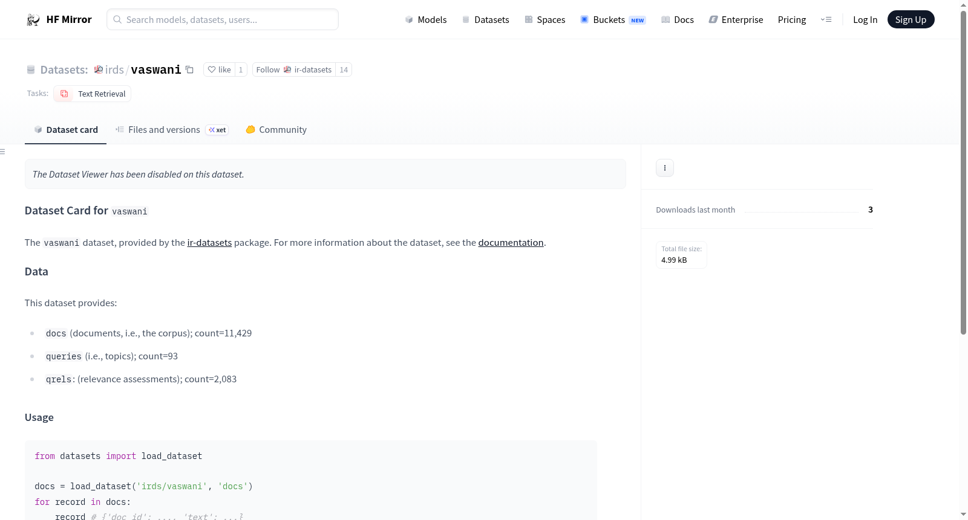Click the load_dataset code line
The image size is (968, 520).
point(143,486)
